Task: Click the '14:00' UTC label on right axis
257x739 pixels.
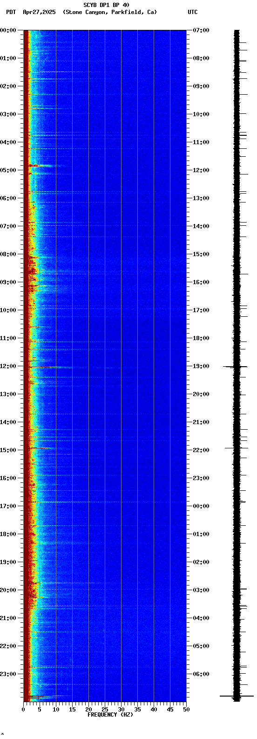Action: click(201, 226)
